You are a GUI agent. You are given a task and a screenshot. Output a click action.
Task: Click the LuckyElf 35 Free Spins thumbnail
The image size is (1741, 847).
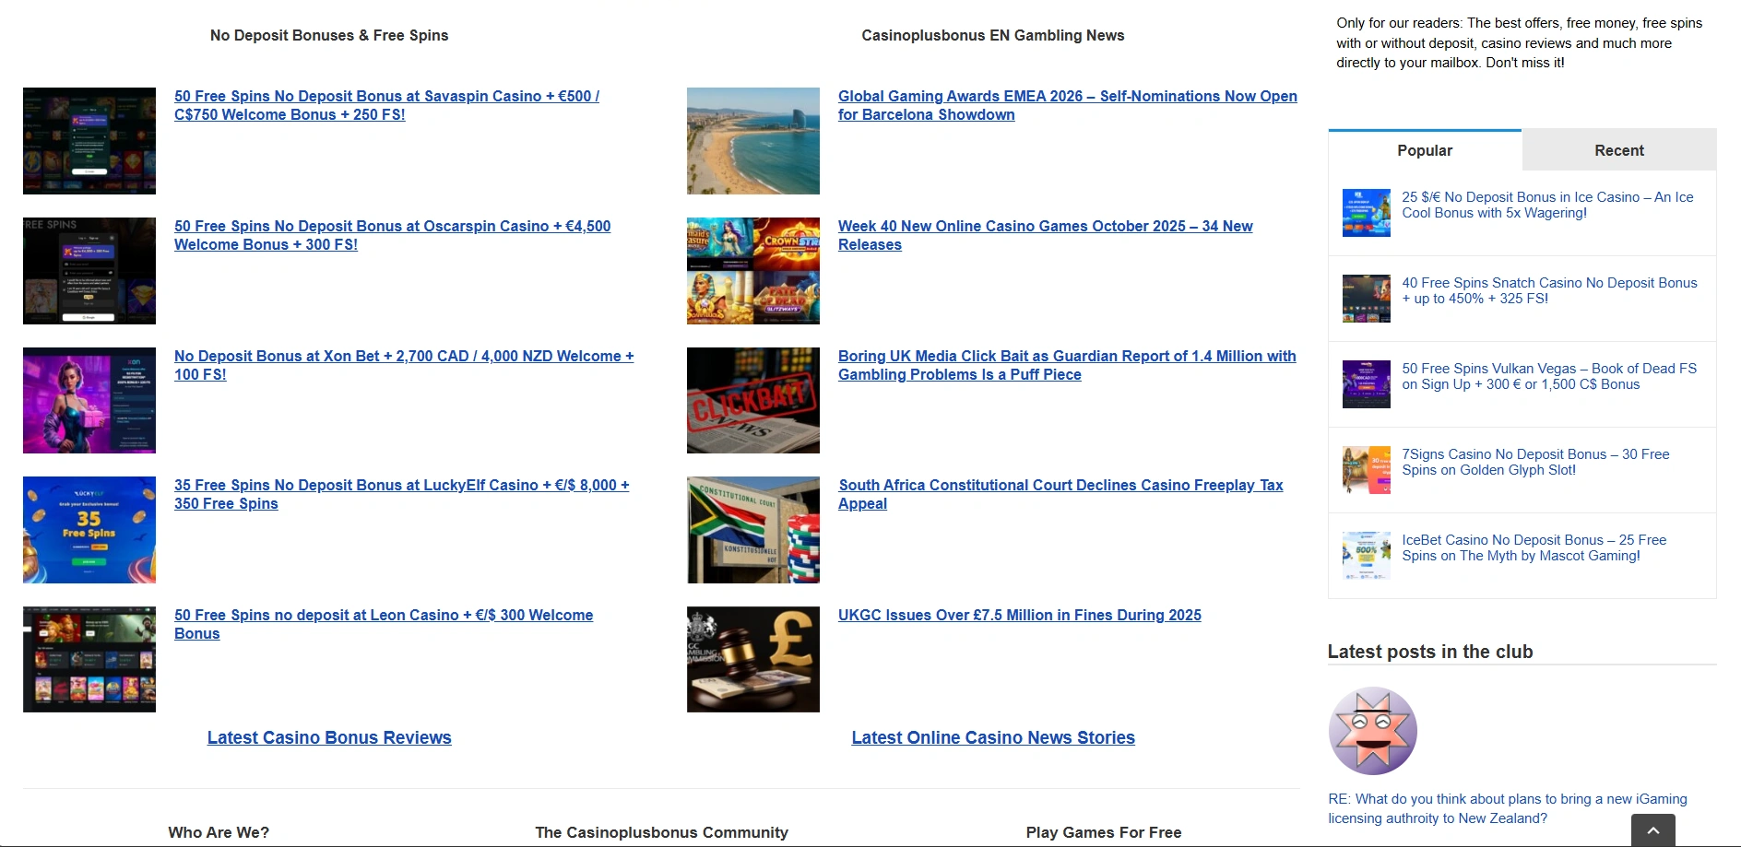click(89, 530)
